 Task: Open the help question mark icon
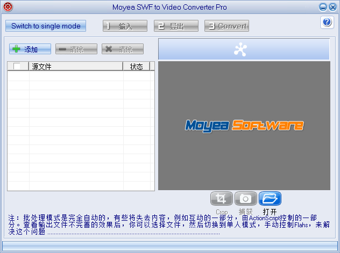(327, 22)
